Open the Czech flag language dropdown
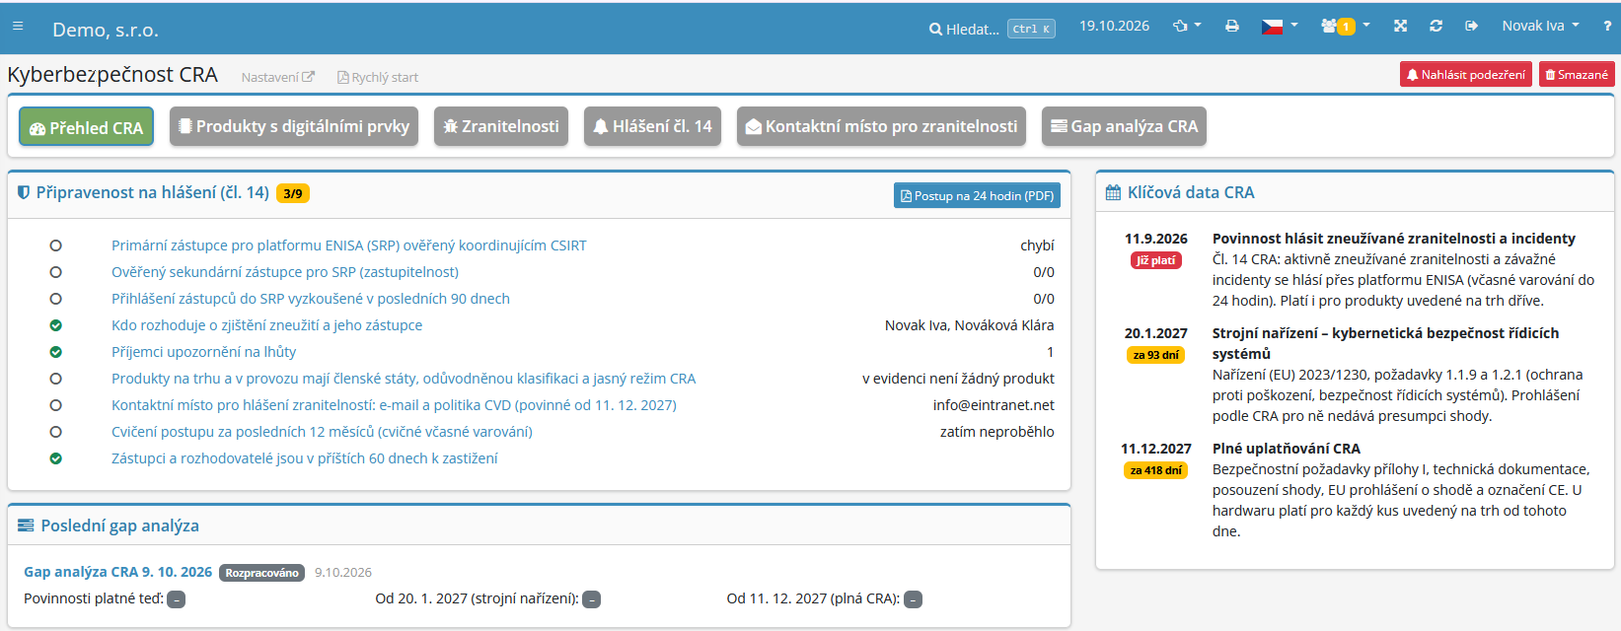1621x631 pixels. pyautogui.click(x=1280, y=27)
